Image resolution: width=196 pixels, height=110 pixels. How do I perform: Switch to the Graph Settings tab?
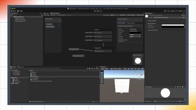coord(131,23)
